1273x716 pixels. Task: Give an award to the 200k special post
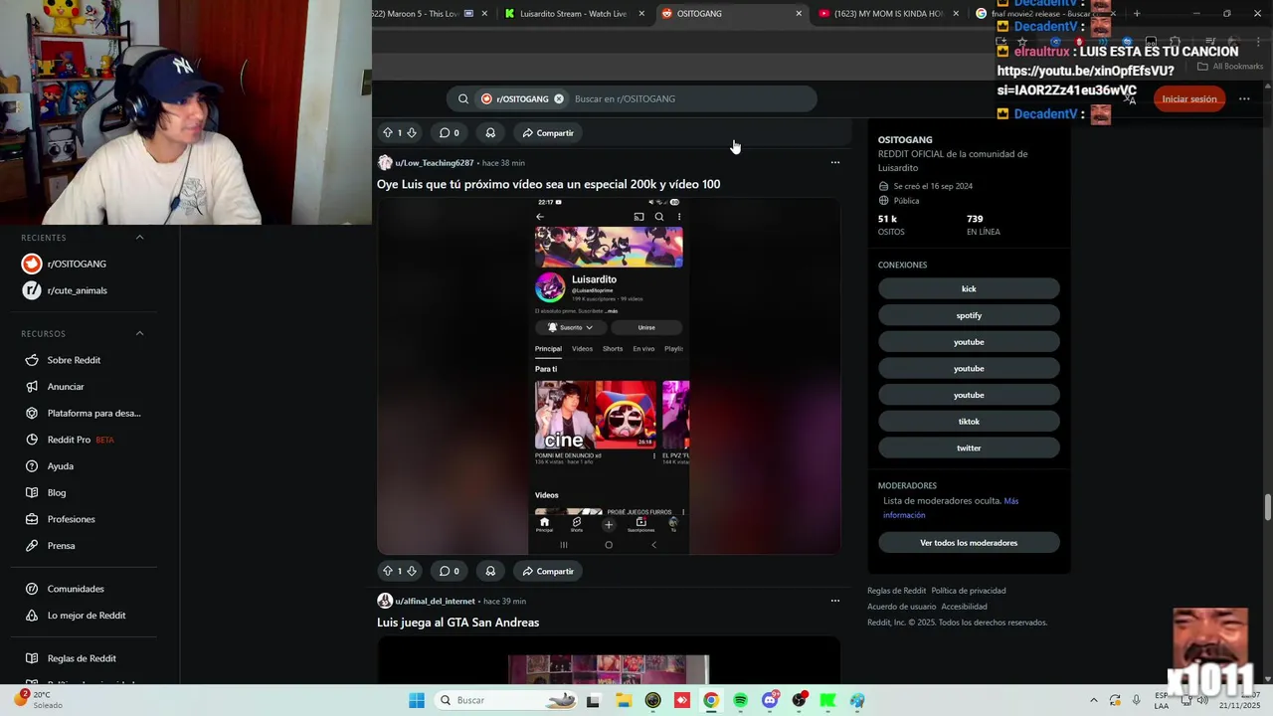[490, 571]
